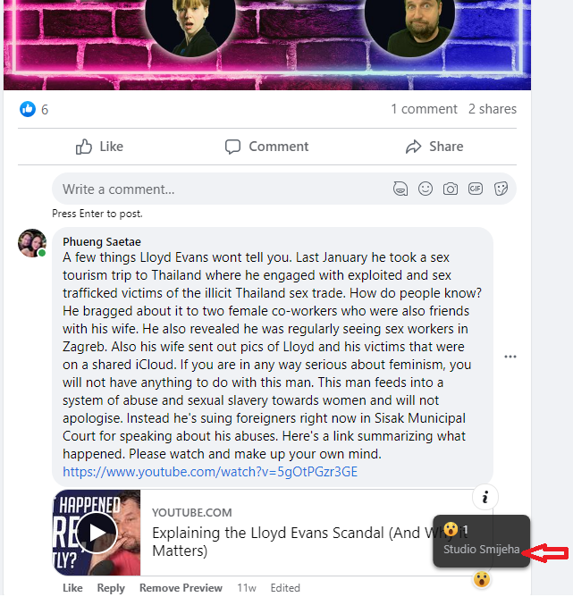573x597 pixels.
Task: Open the three-dot menu beside the comment
Action: [510, 357]
